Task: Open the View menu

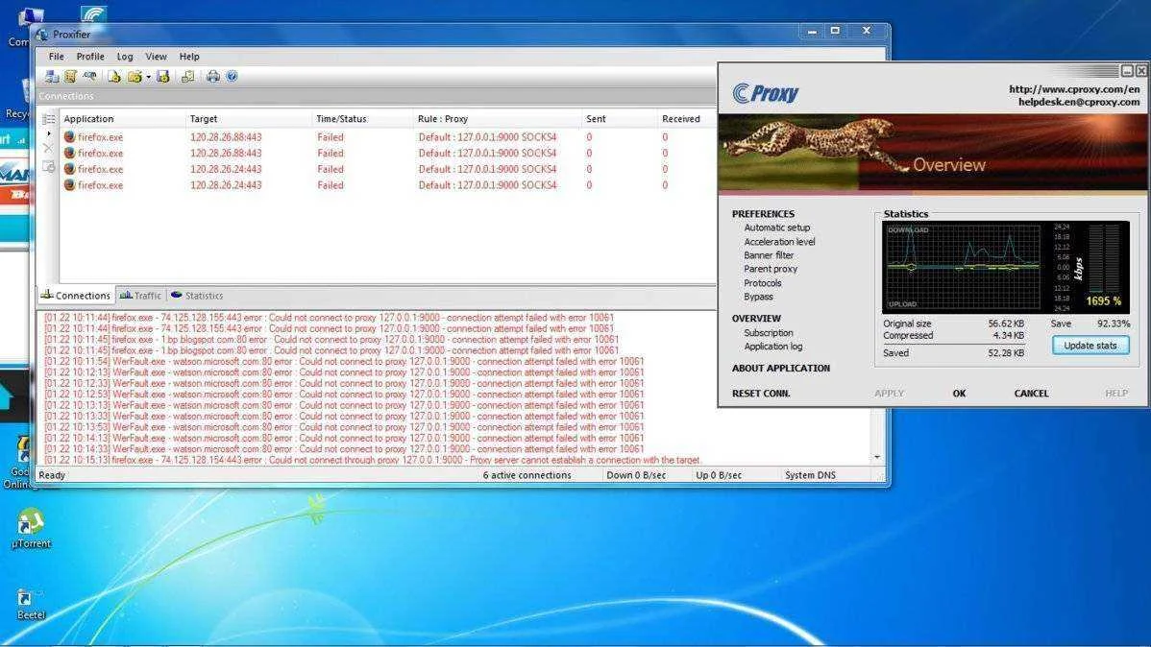Action: [156, 57]
